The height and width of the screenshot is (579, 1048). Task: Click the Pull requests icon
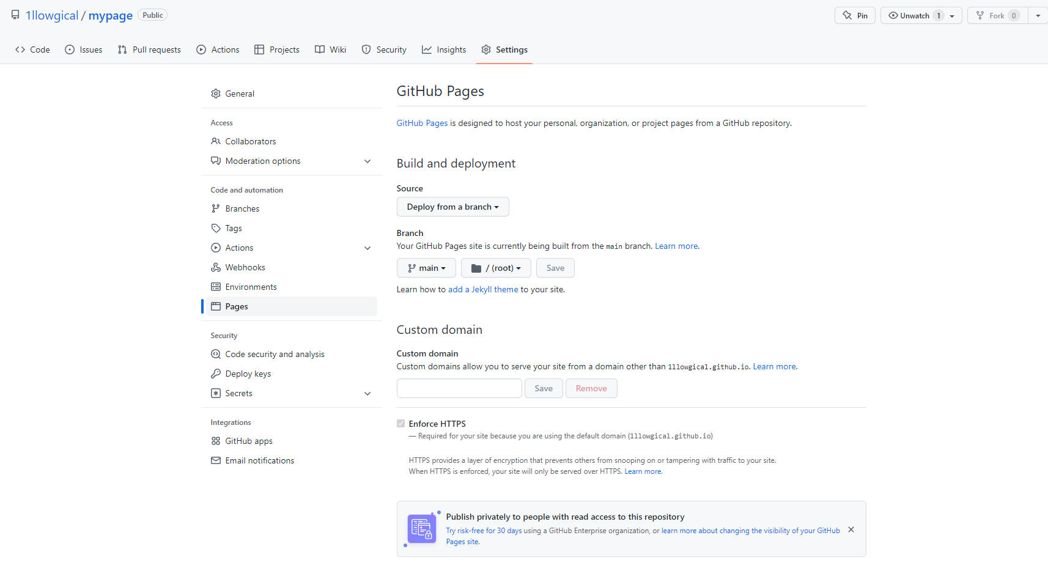pos(122,50)
